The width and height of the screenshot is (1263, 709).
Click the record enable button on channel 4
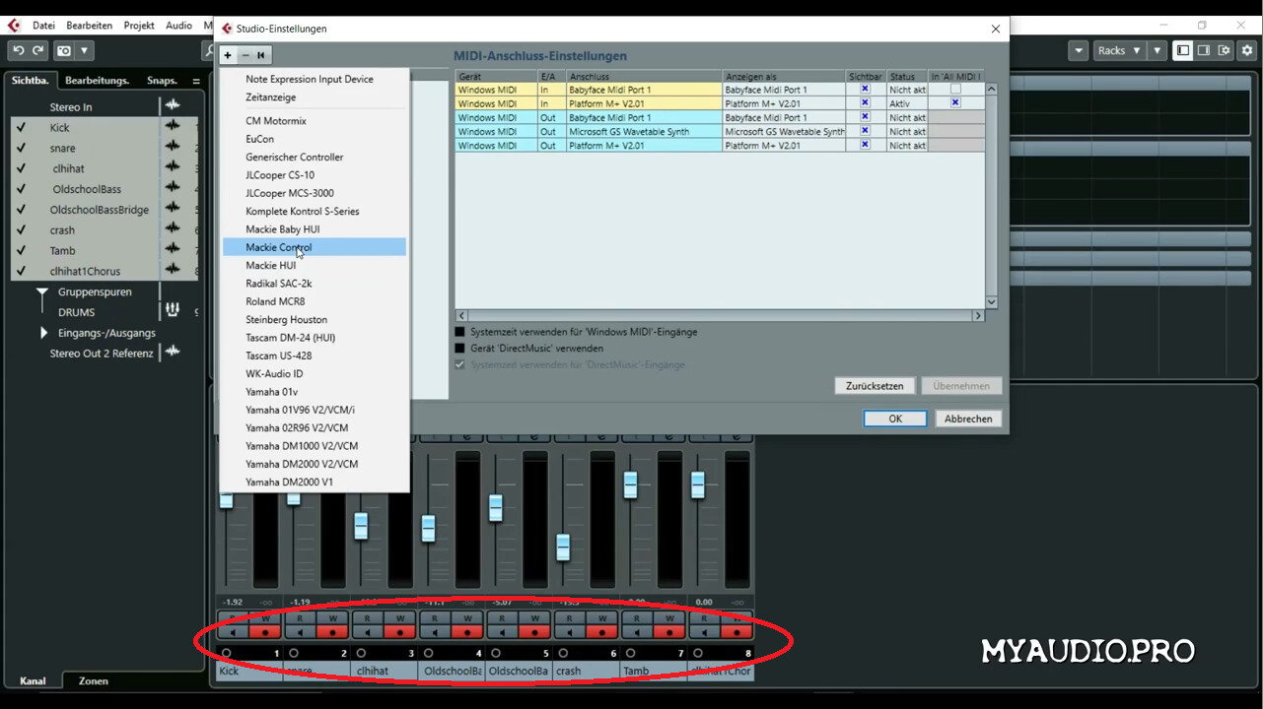pyautogui.click(x=466, y=632)
